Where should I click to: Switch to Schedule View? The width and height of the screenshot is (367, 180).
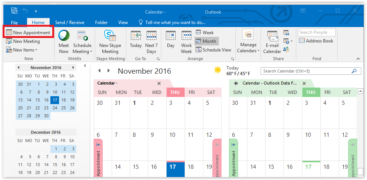coord(213,50)
